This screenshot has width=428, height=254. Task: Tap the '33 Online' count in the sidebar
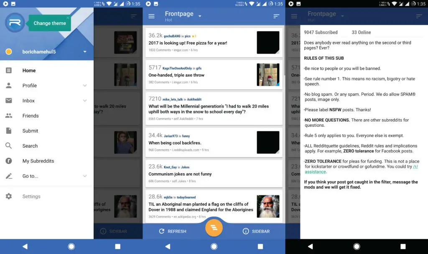361,32
